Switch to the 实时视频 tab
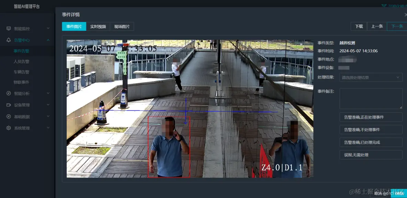Viewport: 407px width, 198px height. (98, 26)
